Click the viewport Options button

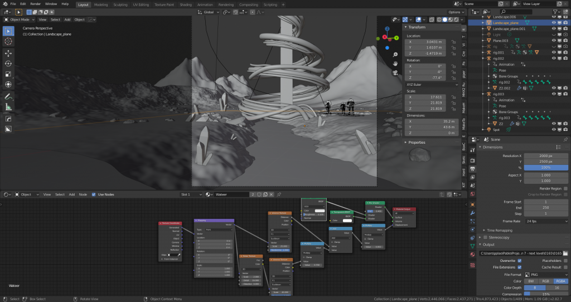click(455, 12)
